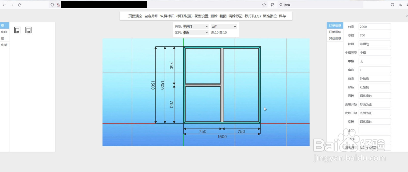Screen dimensions: 408x172
Task: Select the vertical mullion in the door frame
Action: coord(222,85)
